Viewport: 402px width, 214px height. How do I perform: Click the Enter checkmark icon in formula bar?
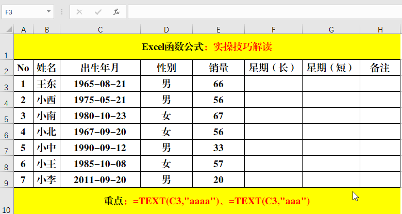tap(98, 12)
